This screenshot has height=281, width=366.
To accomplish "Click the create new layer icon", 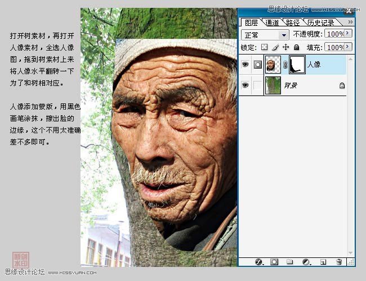I will [x=323, y=262].
